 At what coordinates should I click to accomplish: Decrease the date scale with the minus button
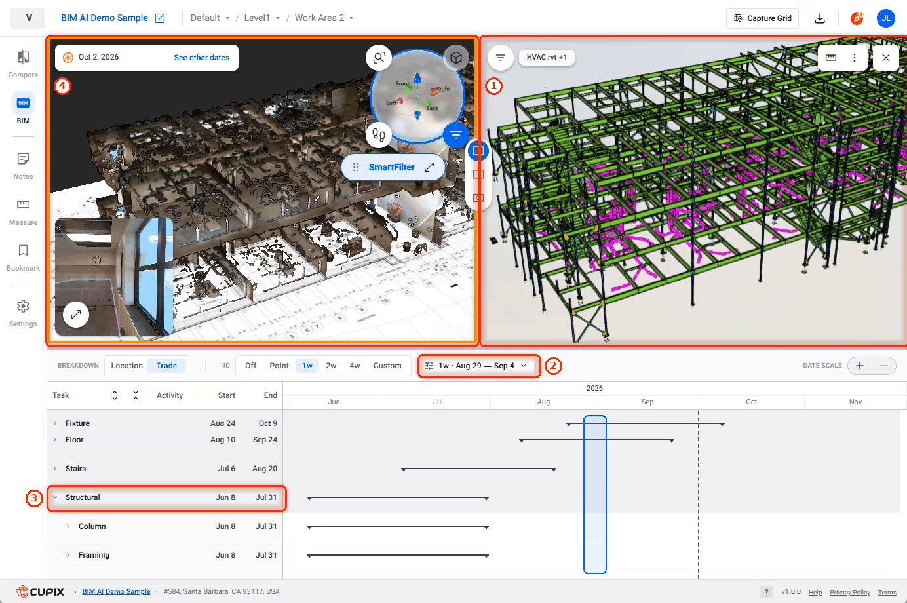click(884, 366)
